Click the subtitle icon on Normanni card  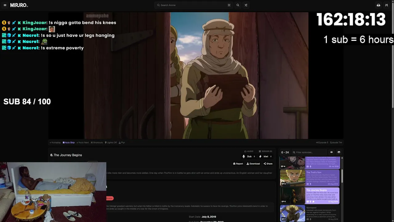pos(308,219)
